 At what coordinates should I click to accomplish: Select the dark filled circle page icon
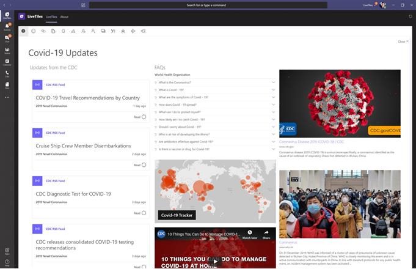click(x=23, y=31)
